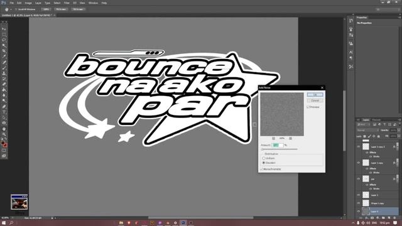
Task: Open the background color swatch
Action: point(5,145)
